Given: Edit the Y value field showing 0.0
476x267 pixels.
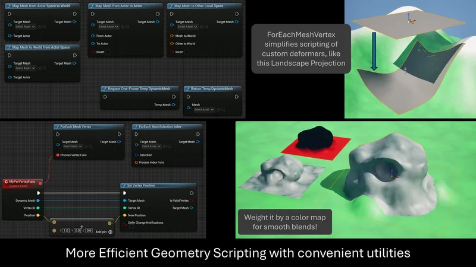Looking at the screenshot, I should 77,231.
